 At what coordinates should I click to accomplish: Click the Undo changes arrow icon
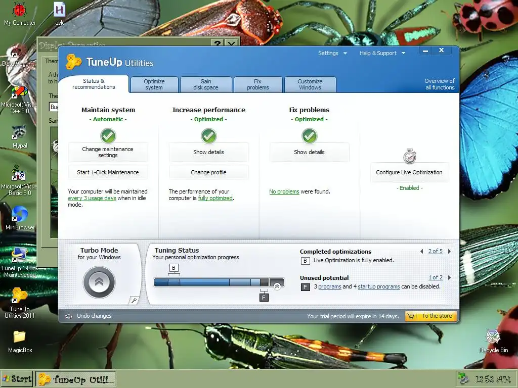tap(69, 316)
